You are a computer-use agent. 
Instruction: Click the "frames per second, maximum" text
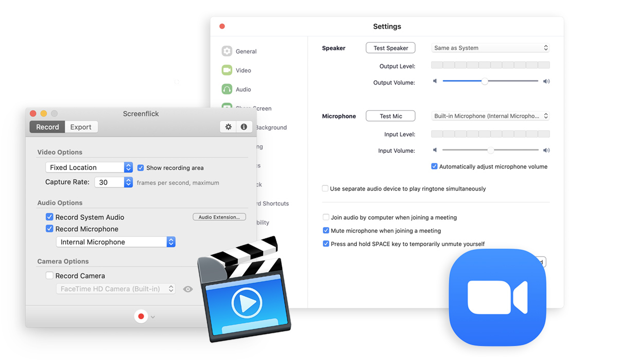178,183
